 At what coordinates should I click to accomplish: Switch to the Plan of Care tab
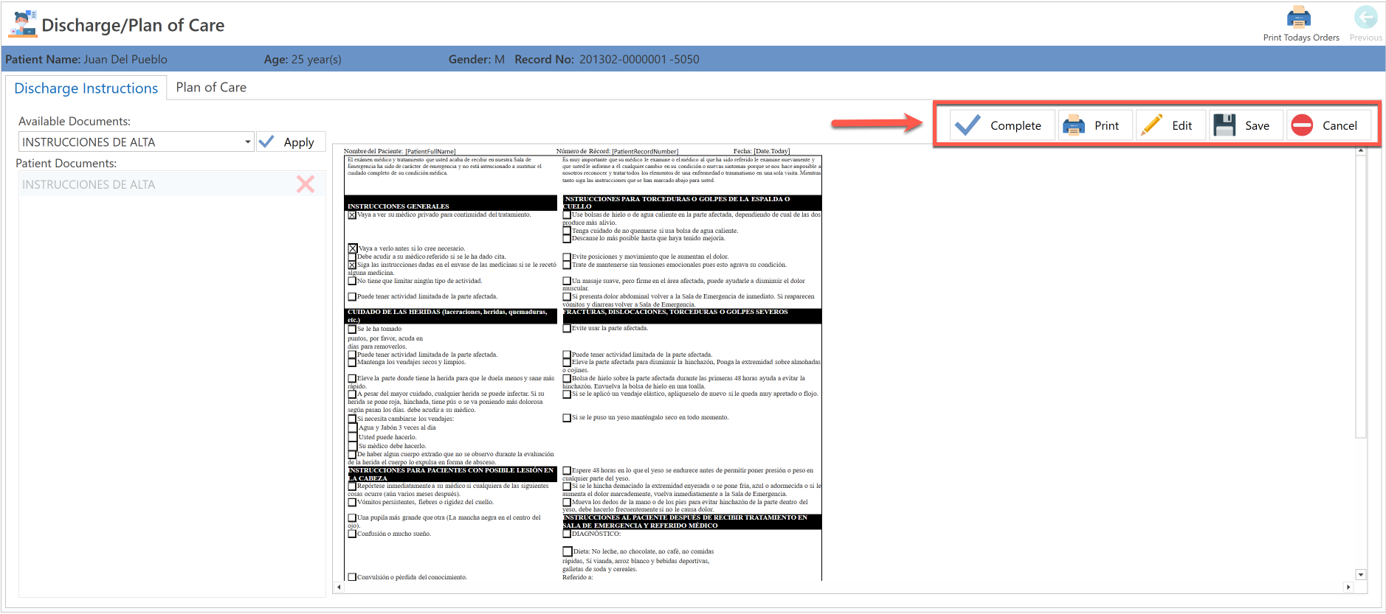point(211,87)
